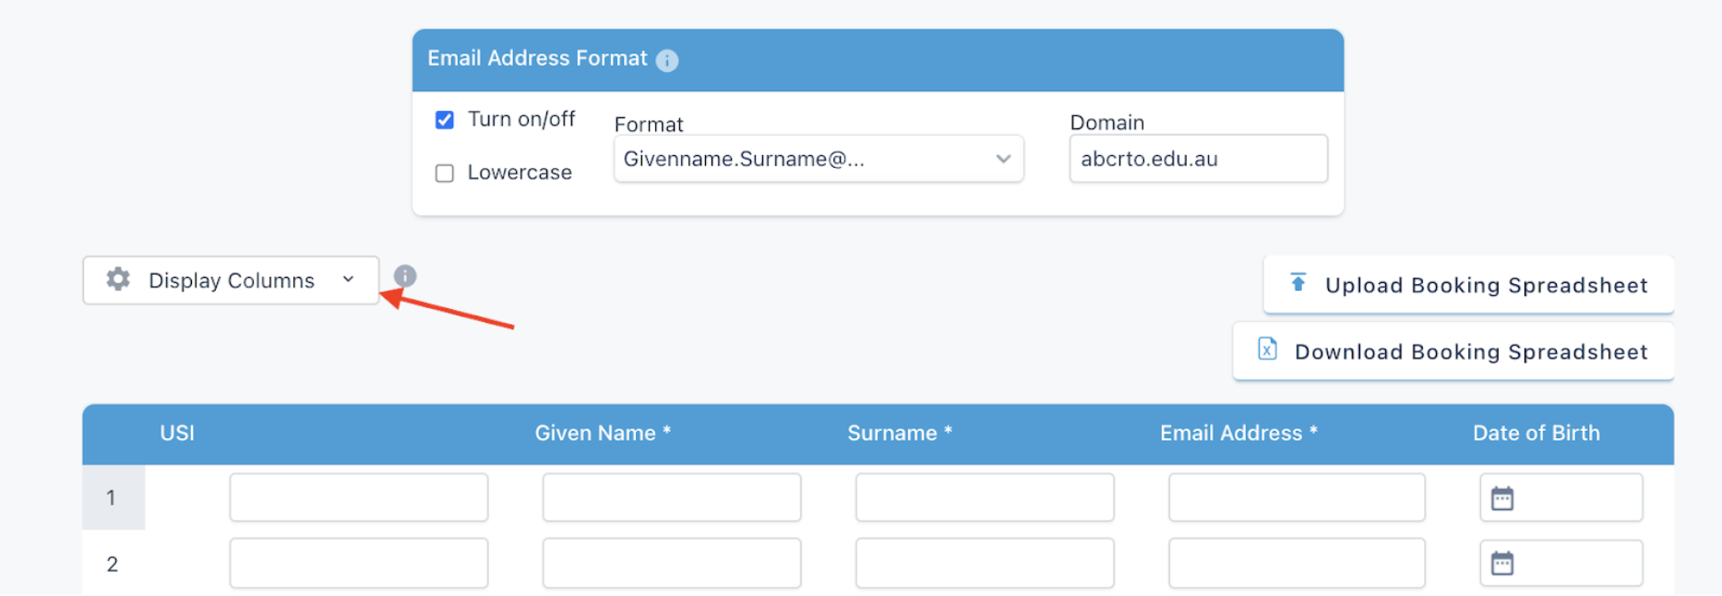Click the gear icon in Display Columns

tap(118, 279)
